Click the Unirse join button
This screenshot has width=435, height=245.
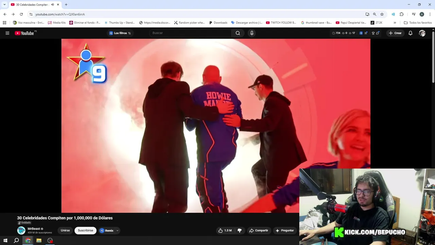click(x=65, y=230)
